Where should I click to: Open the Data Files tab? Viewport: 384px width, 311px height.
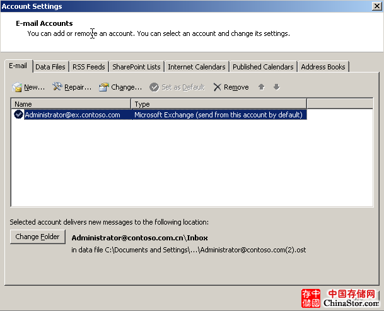coord(50,67)
